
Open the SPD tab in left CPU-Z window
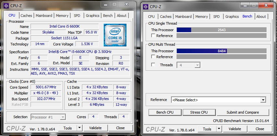pyautogui.click(x=77, y=16)
